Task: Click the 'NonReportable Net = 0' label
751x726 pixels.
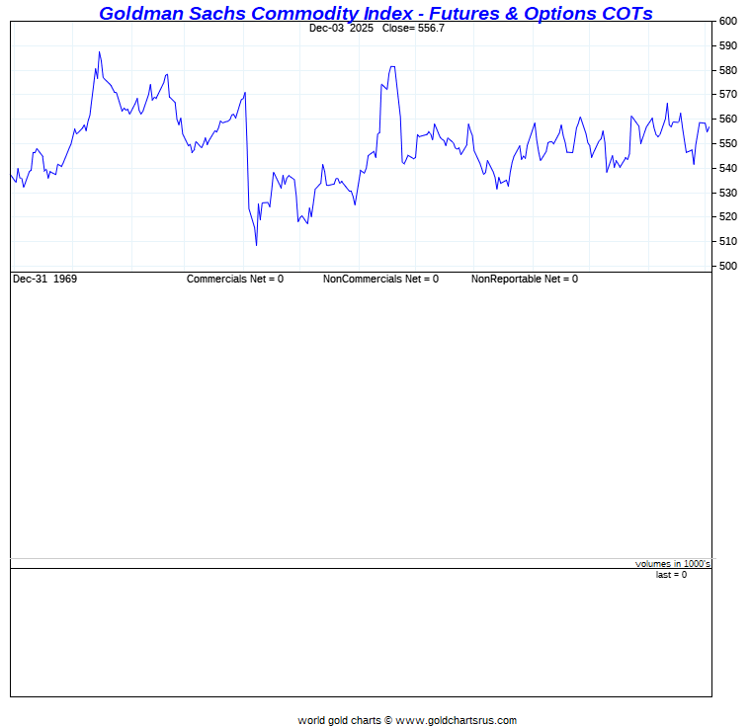Action: [x=525, y=280]
